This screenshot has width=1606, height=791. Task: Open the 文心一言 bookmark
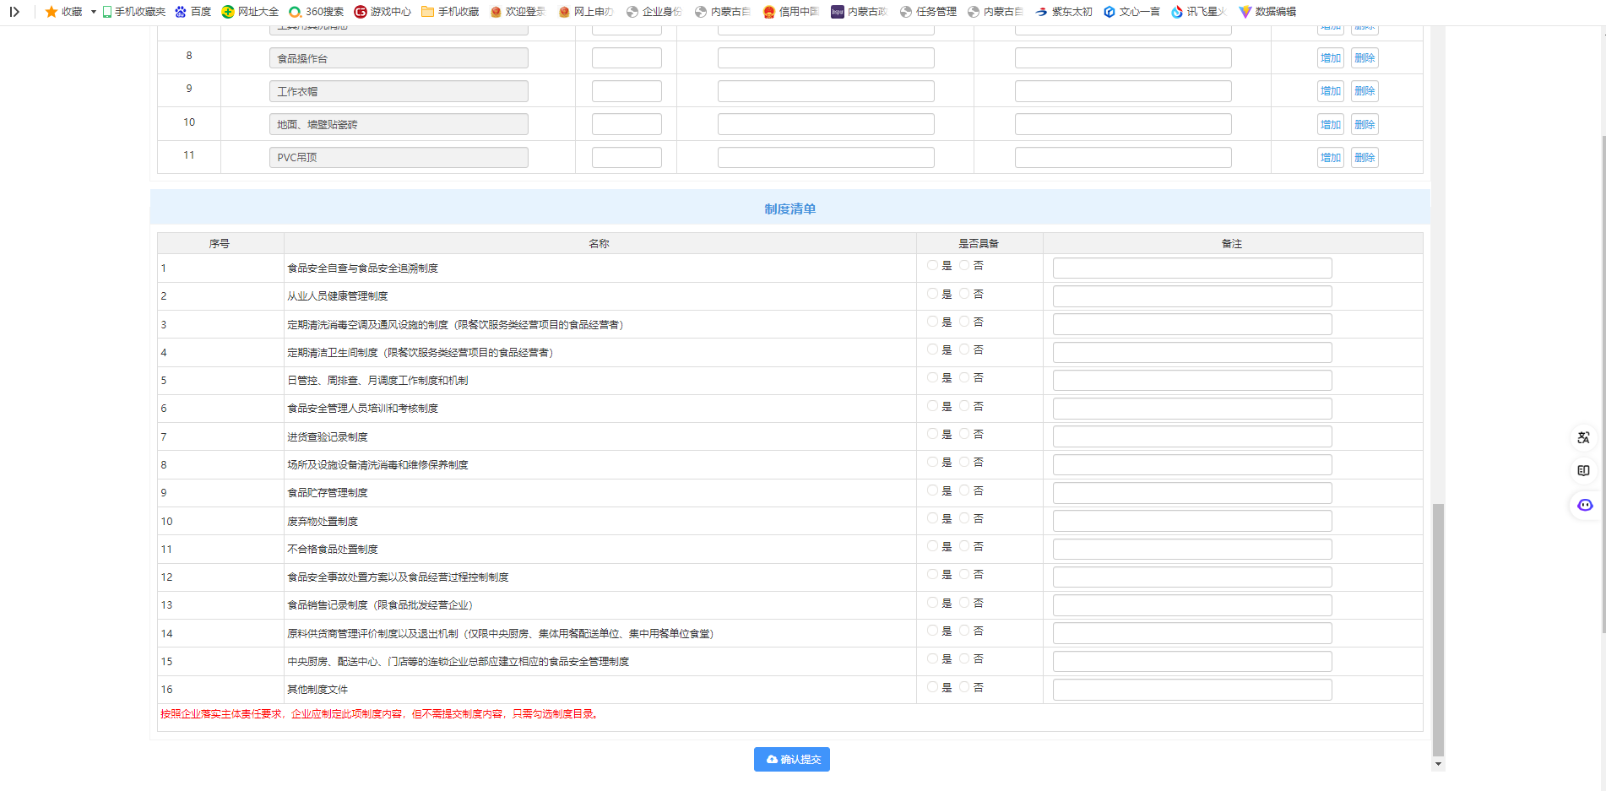point(1131,12)
